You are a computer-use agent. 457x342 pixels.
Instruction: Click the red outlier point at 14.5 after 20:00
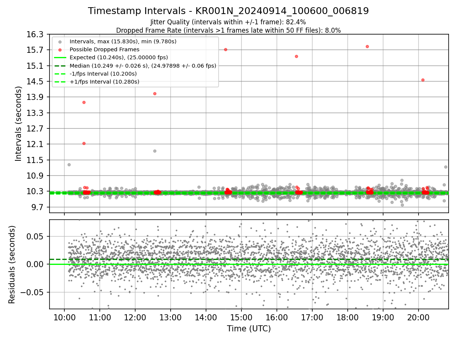(423, 80)
